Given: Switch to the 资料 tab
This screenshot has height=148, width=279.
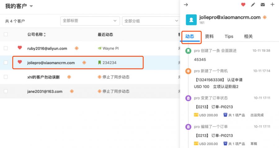Looking at the screenshot, I should click(x=209, y=37).
